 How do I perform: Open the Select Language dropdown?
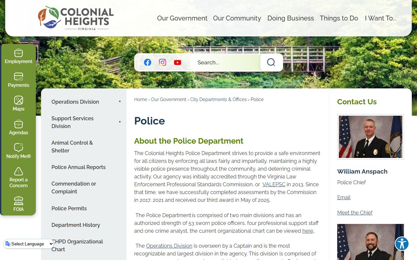[x=29, y=244]
